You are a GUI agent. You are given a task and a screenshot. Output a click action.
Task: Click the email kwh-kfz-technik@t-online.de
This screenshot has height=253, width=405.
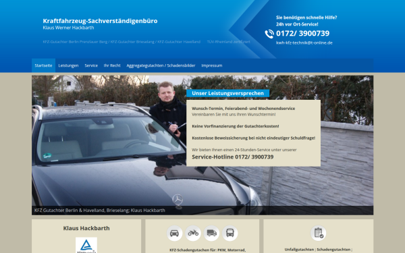304,43
